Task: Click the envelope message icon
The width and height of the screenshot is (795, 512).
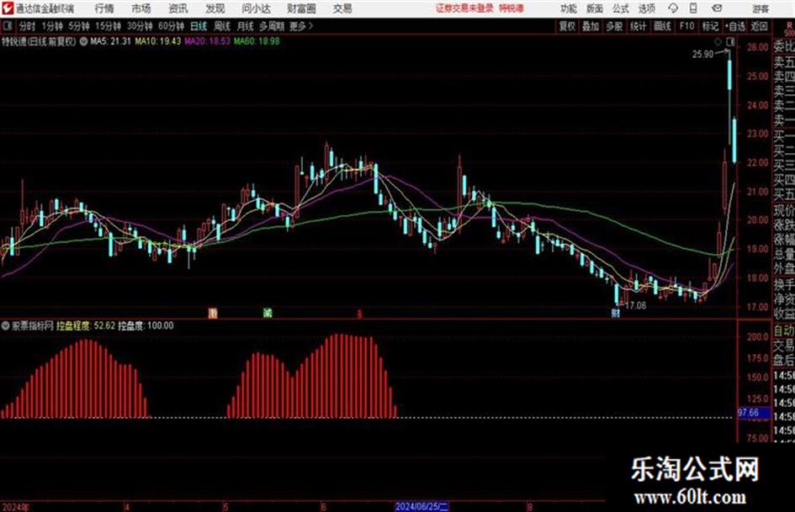Action: pos(717,8)
